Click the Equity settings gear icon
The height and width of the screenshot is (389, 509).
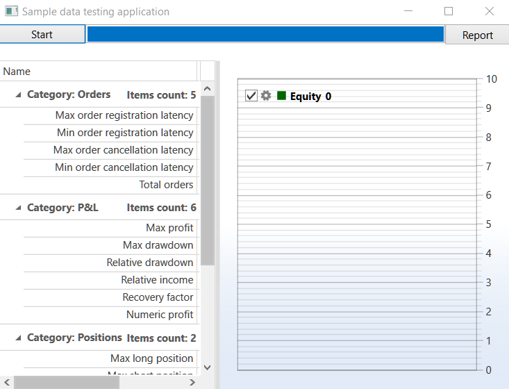[x=265, y=96]
